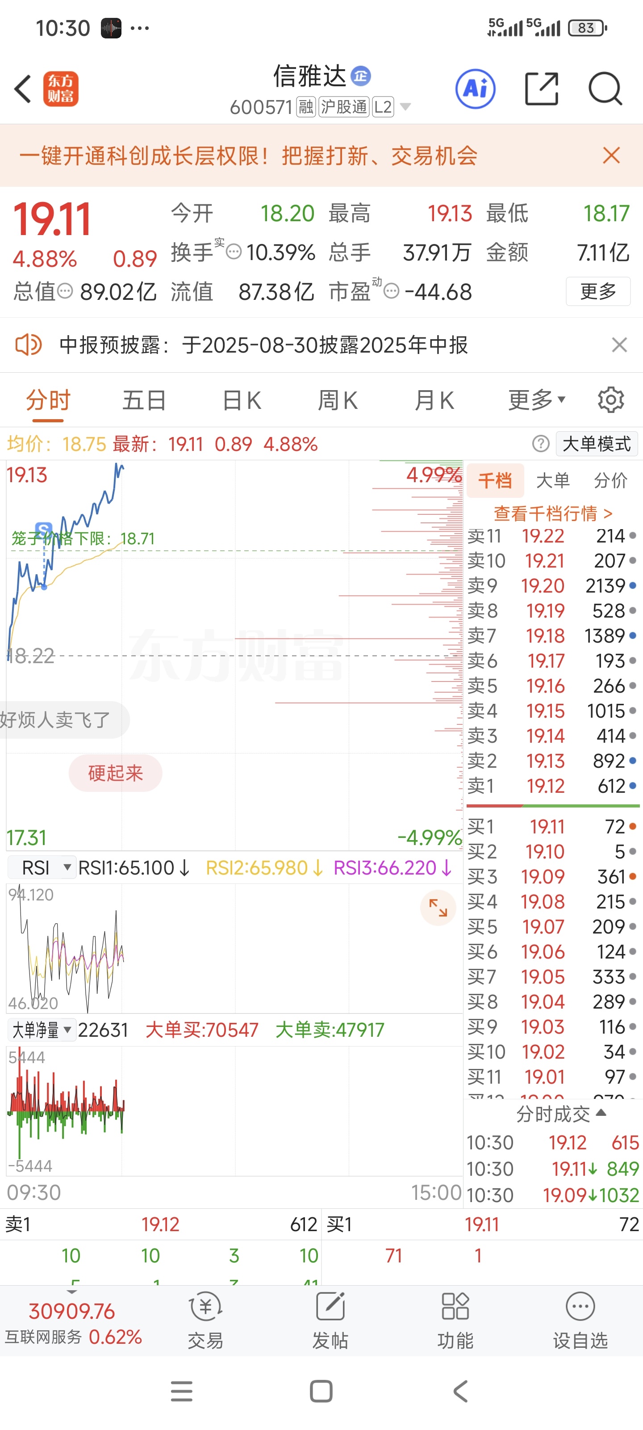The height and width of the screenshot is (1430, 643).
Task: Tap the help question mark icon
Action: tap(540, 444)
